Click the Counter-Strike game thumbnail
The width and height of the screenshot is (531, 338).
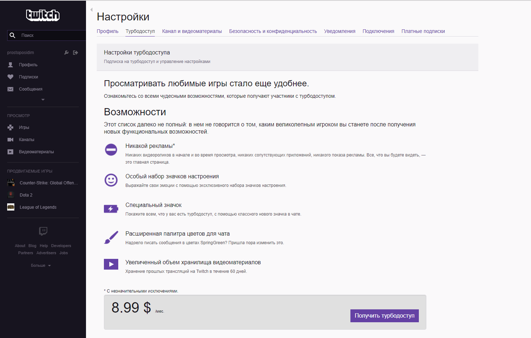click(11, 183)
